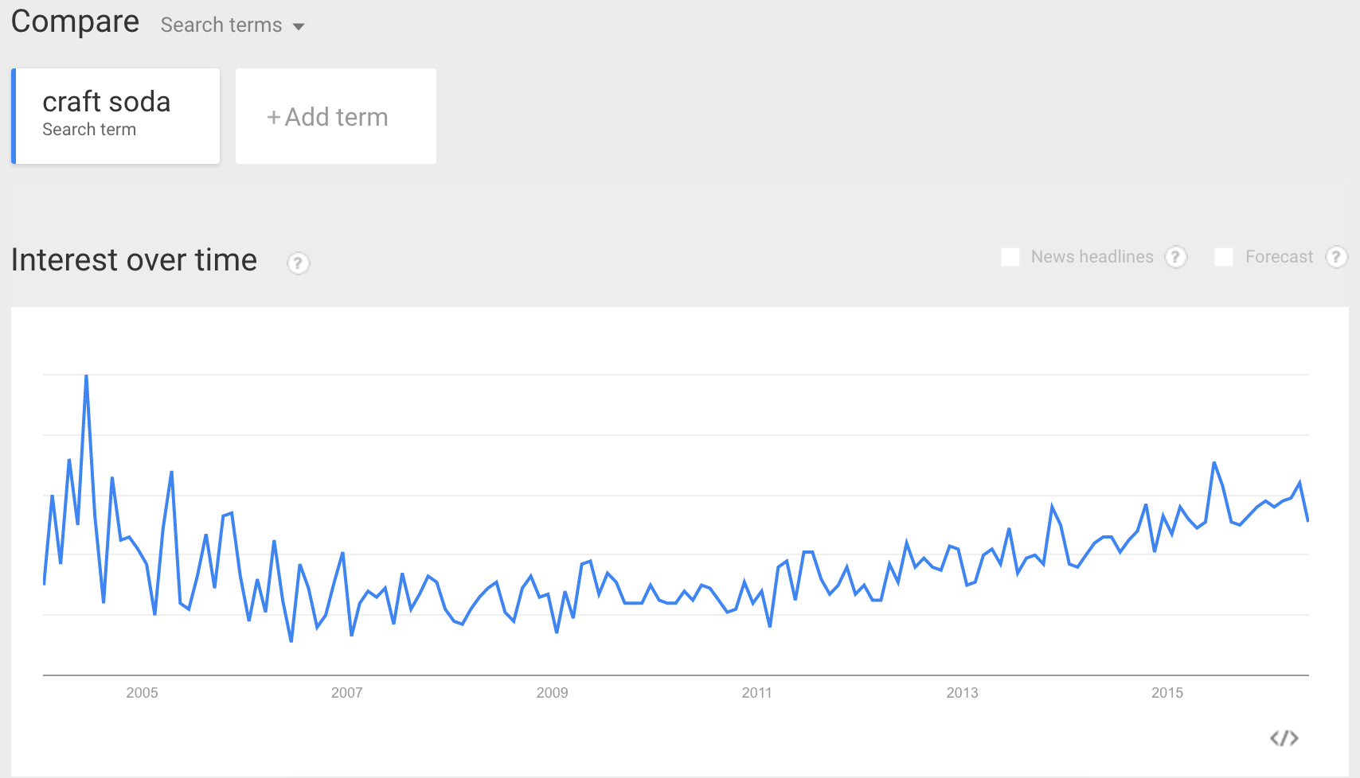Image resolution: width=1360 pixels, height=778 pixels.
Task: Open the News headlines help tooltip icon
Action: tap(1175, 257)
